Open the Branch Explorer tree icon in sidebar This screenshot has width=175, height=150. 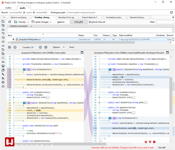tap(3, 29)
